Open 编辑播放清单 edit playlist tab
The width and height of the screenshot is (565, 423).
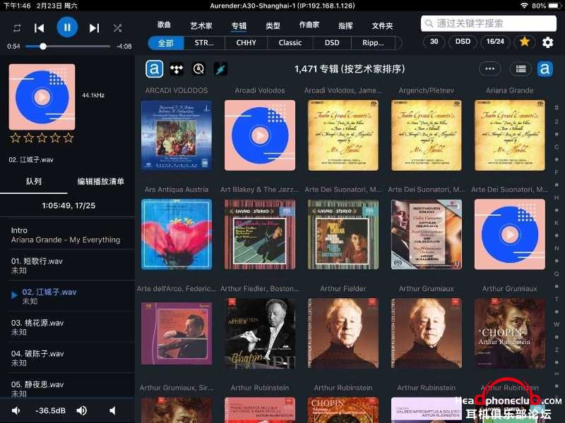tap(101, 181)
